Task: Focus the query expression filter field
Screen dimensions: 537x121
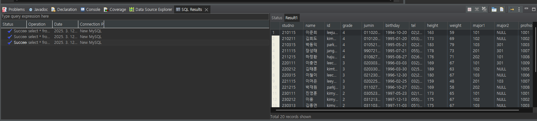Action: point(135,16)
